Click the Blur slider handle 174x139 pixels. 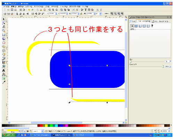pyautogui.click(x=130, y=62)
